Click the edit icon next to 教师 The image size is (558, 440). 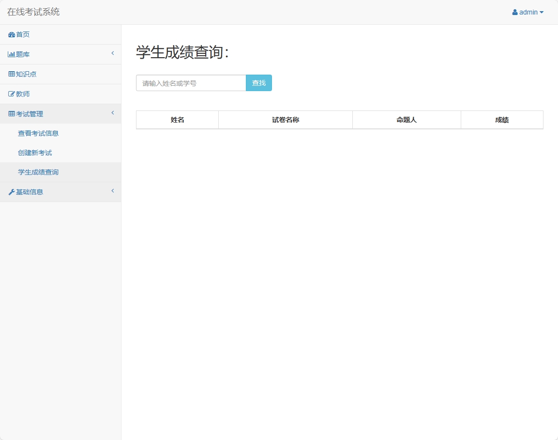[10, 94]
